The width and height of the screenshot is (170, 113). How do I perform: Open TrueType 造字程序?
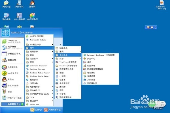click(x=68, y=62)
